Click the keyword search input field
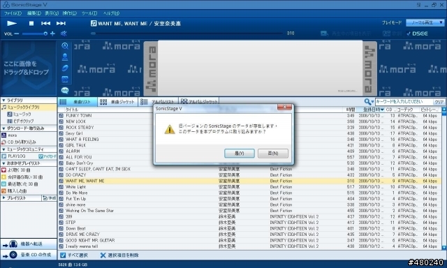The width and height of the screenshot is (447, 268). (404, 102)
